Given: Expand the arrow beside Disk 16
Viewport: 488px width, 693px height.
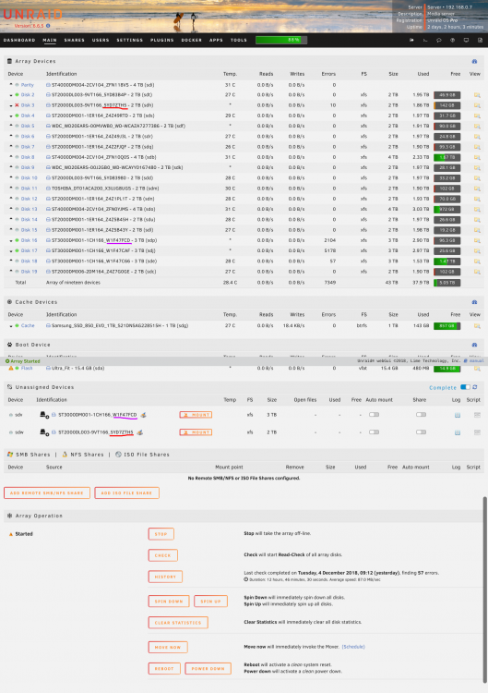Looking at the screenshot, I should 11,241.
